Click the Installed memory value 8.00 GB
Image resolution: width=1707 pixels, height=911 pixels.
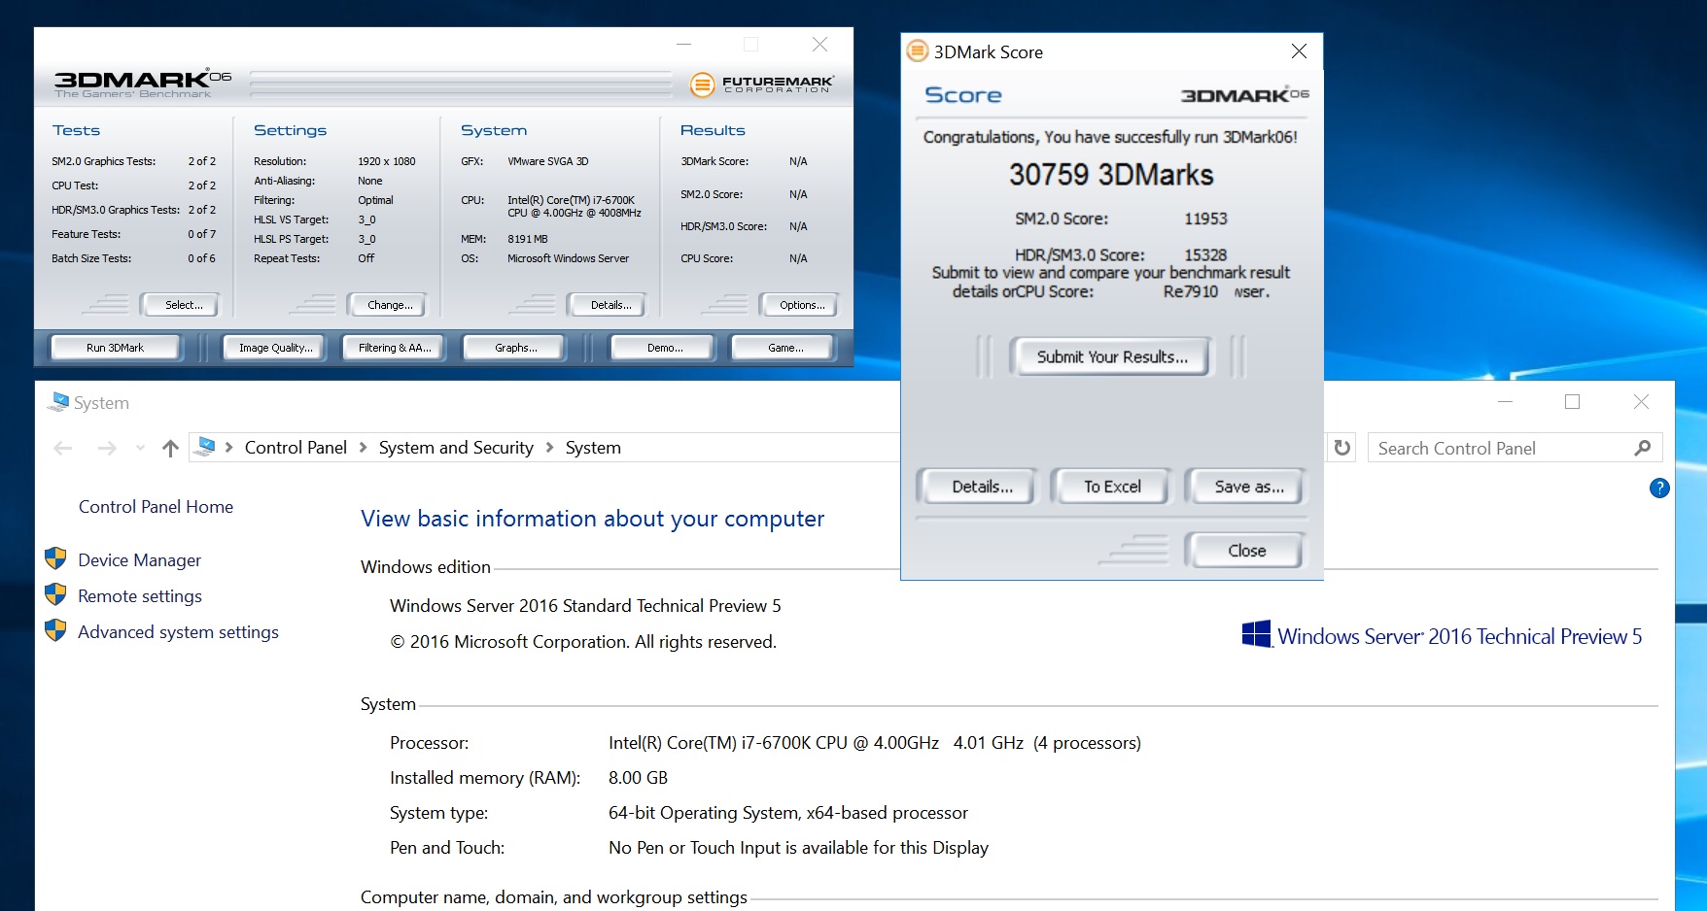coord(638,778)
